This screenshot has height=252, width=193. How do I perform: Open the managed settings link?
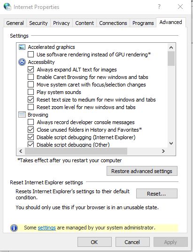click(47, 228)
